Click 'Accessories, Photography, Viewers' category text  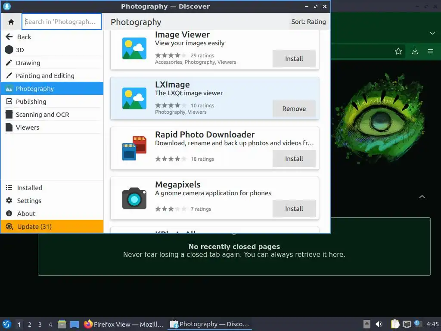pyautogui.click(x=196, y=62)
